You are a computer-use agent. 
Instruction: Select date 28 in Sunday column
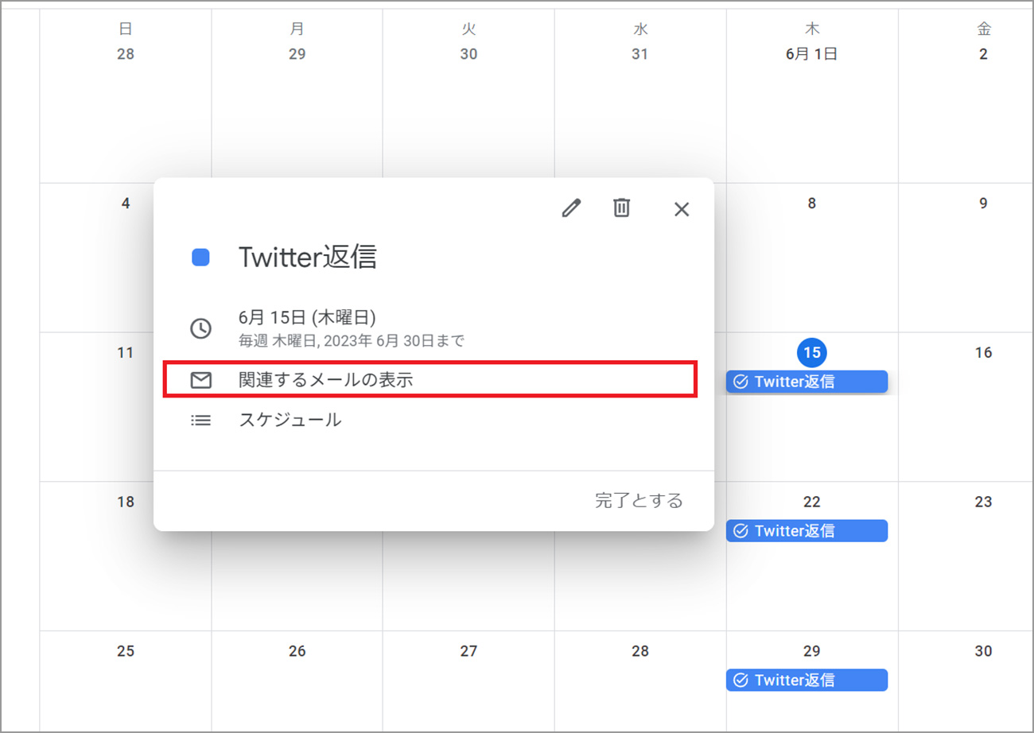click(x=126, y=55)
